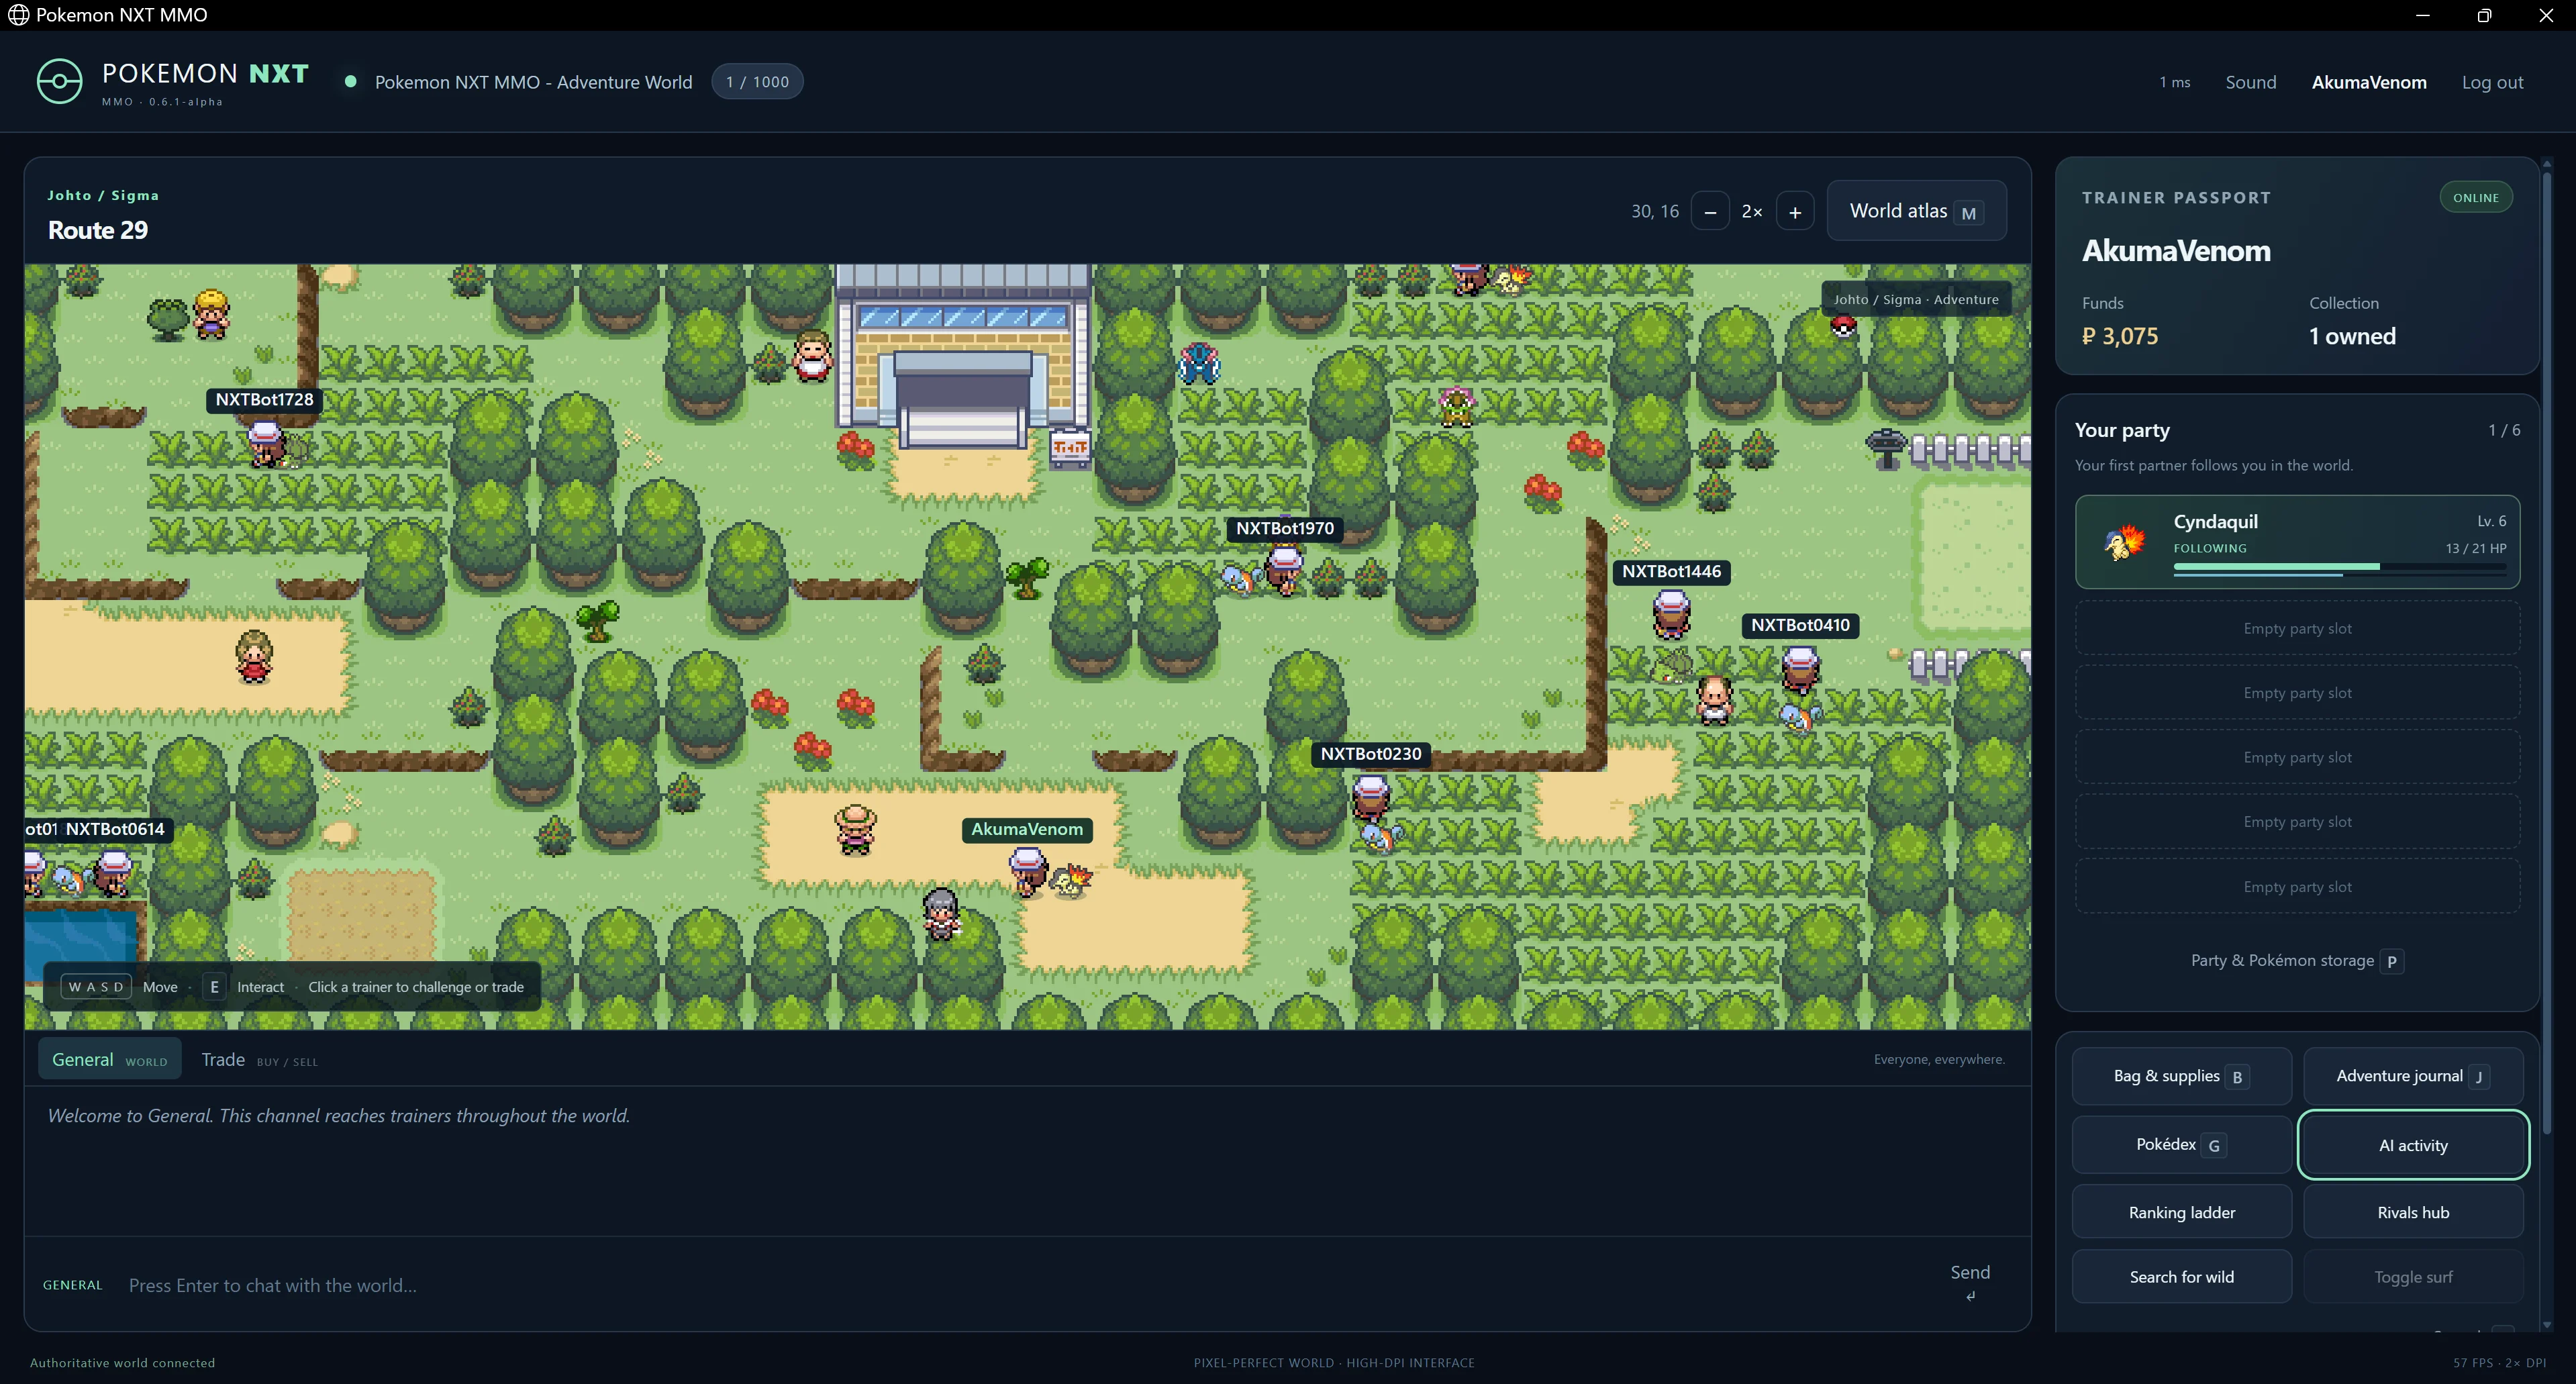Toggle the Sound setting
Image resolution: width=2576 pixels, height=1384 pixels.
(2250, 82)
